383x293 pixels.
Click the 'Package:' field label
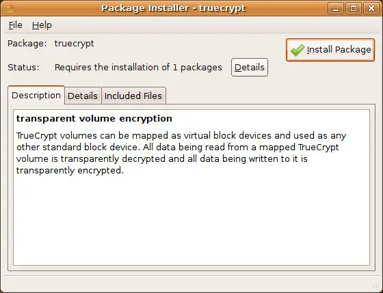[27, 44]
